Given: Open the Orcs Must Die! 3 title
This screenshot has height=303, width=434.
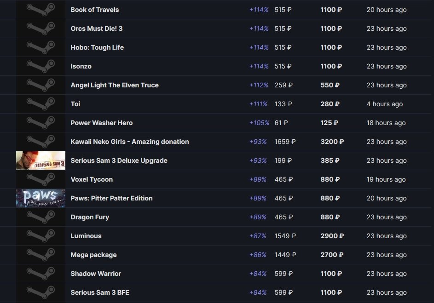Looking at the screenshot, I should (96, 29).
